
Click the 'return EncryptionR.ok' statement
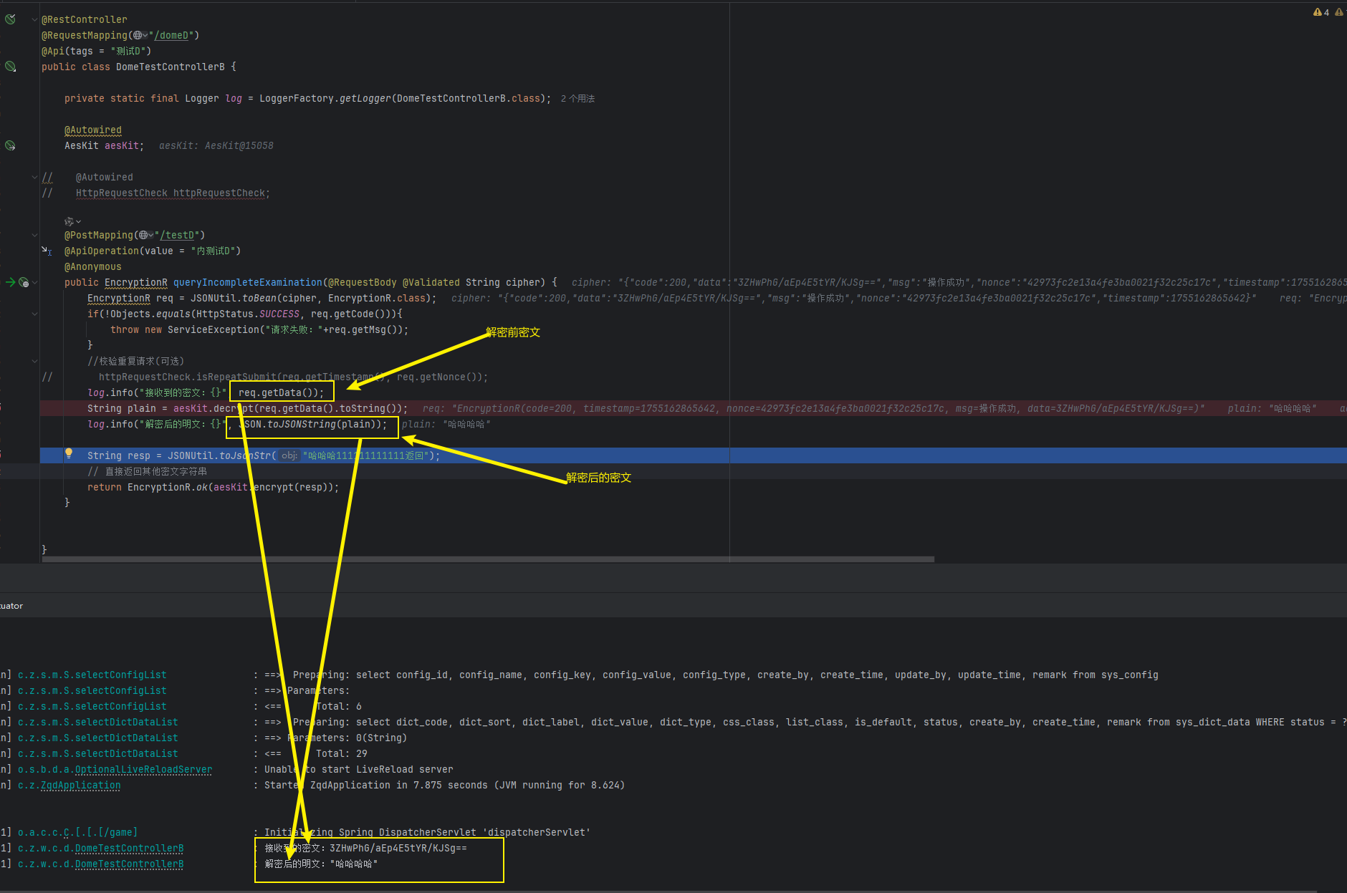pyautogui.click(x=214, y=487)
